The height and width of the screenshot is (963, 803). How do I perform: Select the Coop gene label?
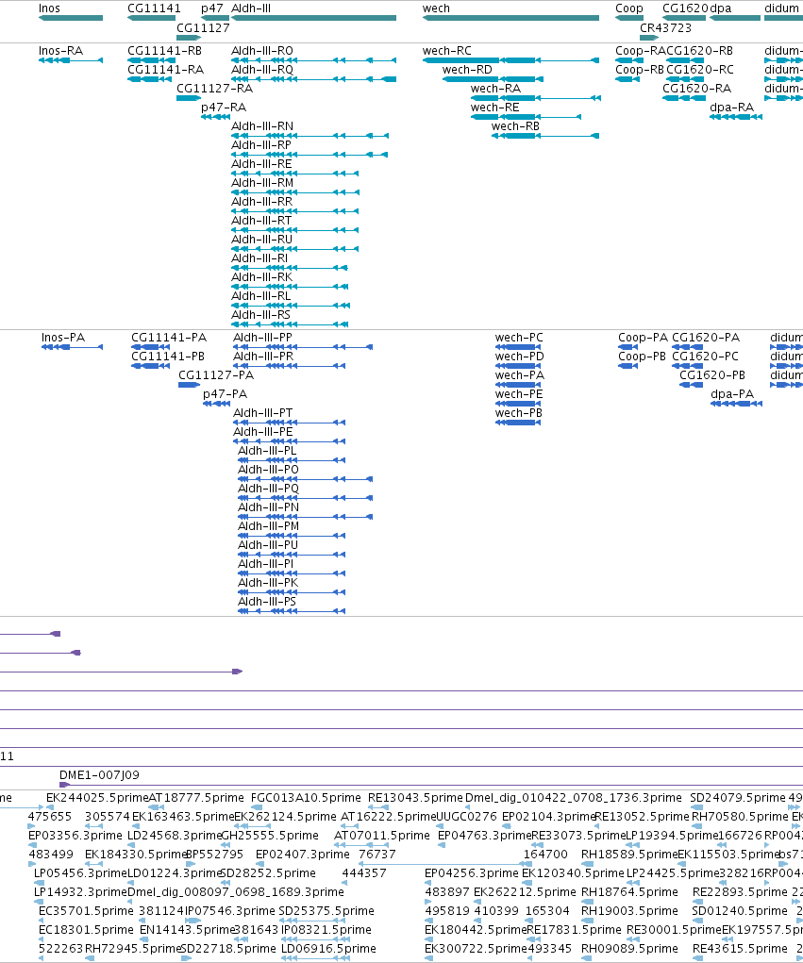click(x=629, y=8)
